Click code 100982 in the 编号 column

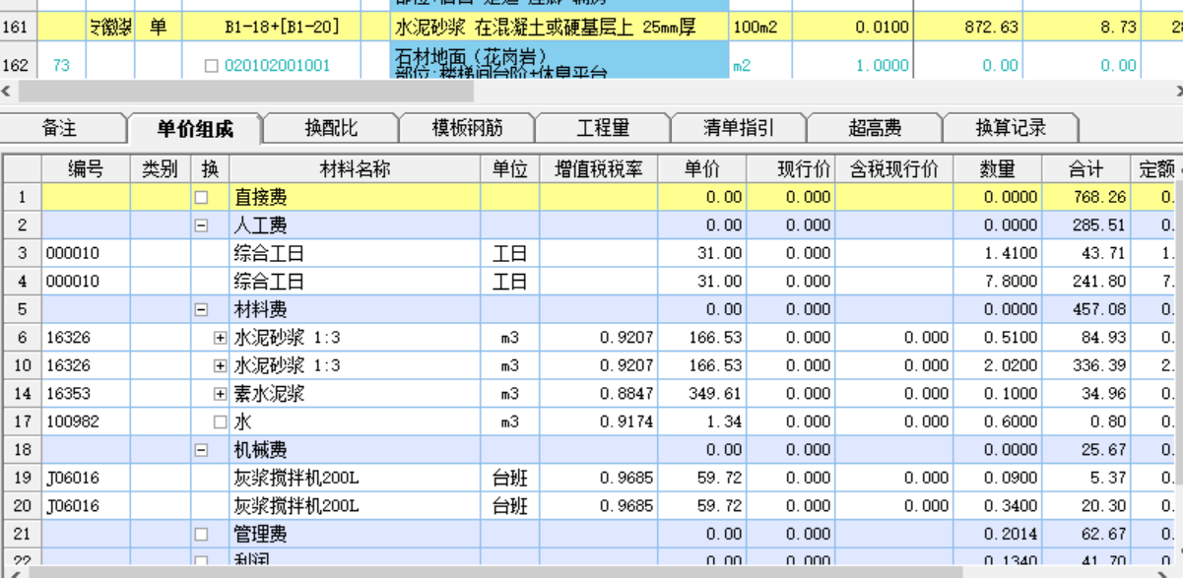(86, 421)
